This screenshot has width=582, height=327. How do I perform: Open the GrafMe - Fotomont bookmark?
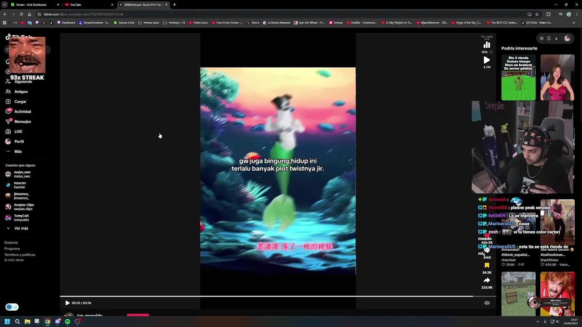[x=361, y=23]
